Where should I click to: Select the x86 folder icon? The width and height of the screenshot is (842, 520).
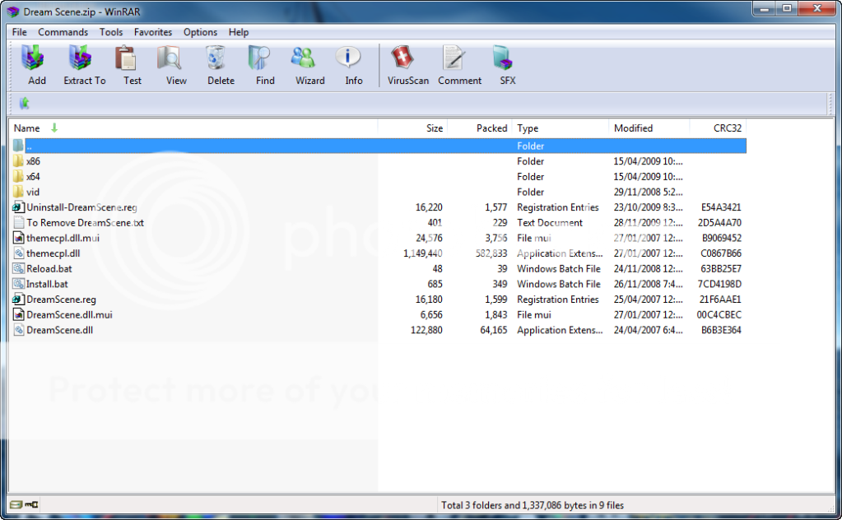18,161
